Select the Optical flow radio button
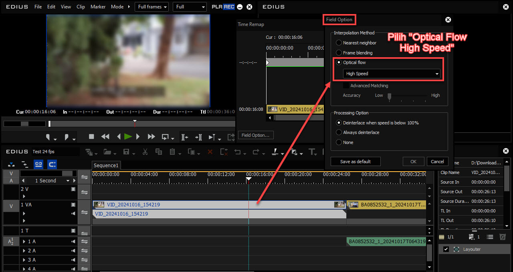Image resolution: width=513 pixels, height=272 pixels. tap(339, 62)
